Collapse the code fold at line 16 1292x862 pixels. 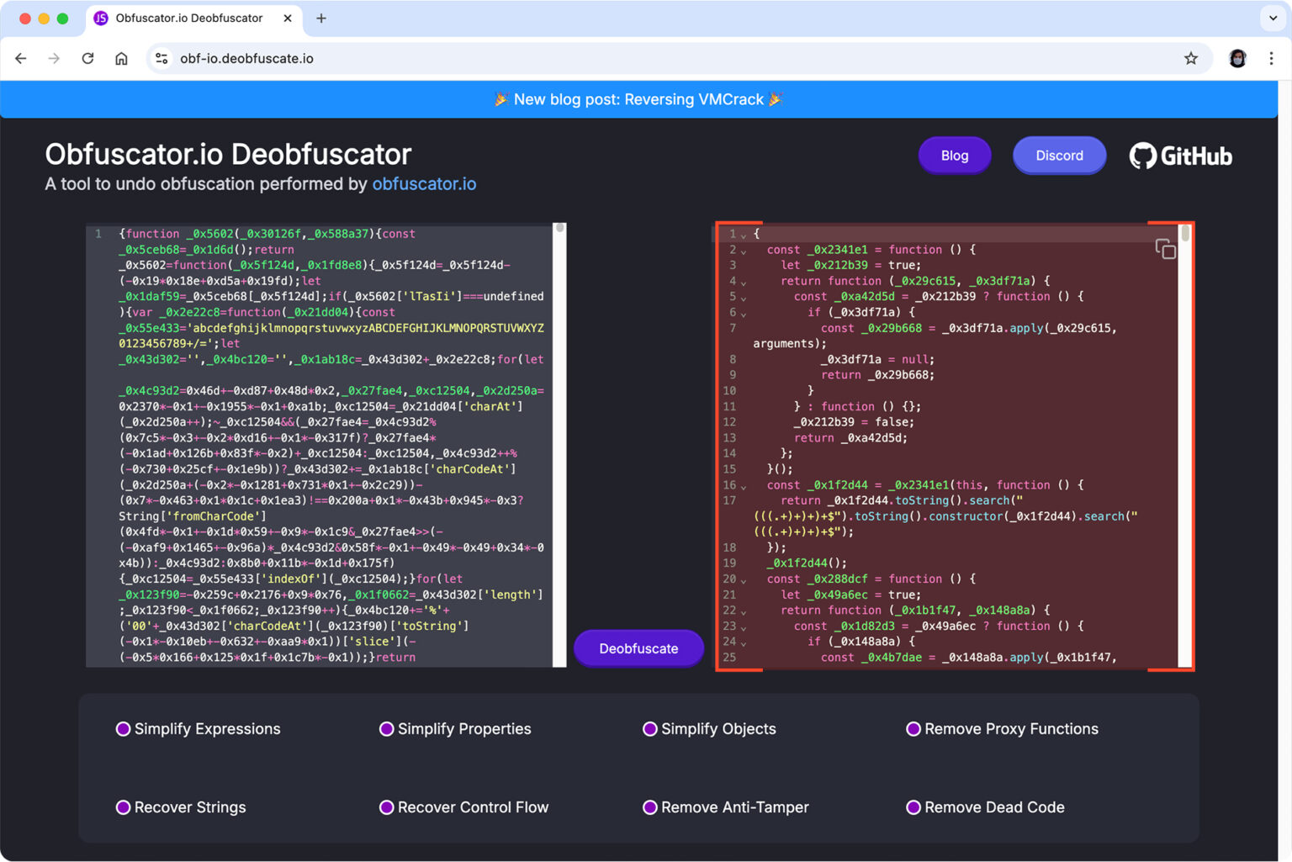pos(745,485)
